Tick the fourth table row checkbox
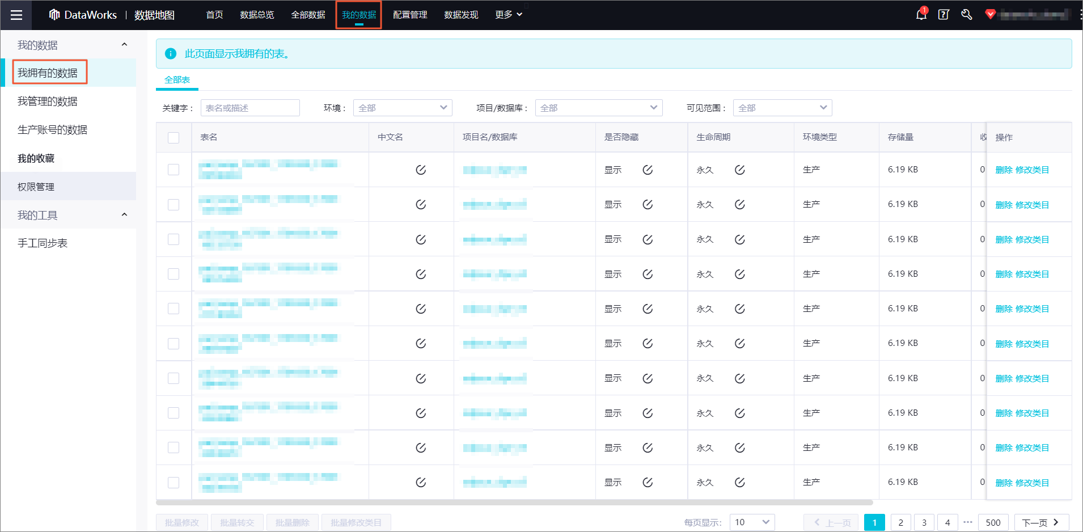Viewport: 1083px width, 532px height. [x=174, y=274]
